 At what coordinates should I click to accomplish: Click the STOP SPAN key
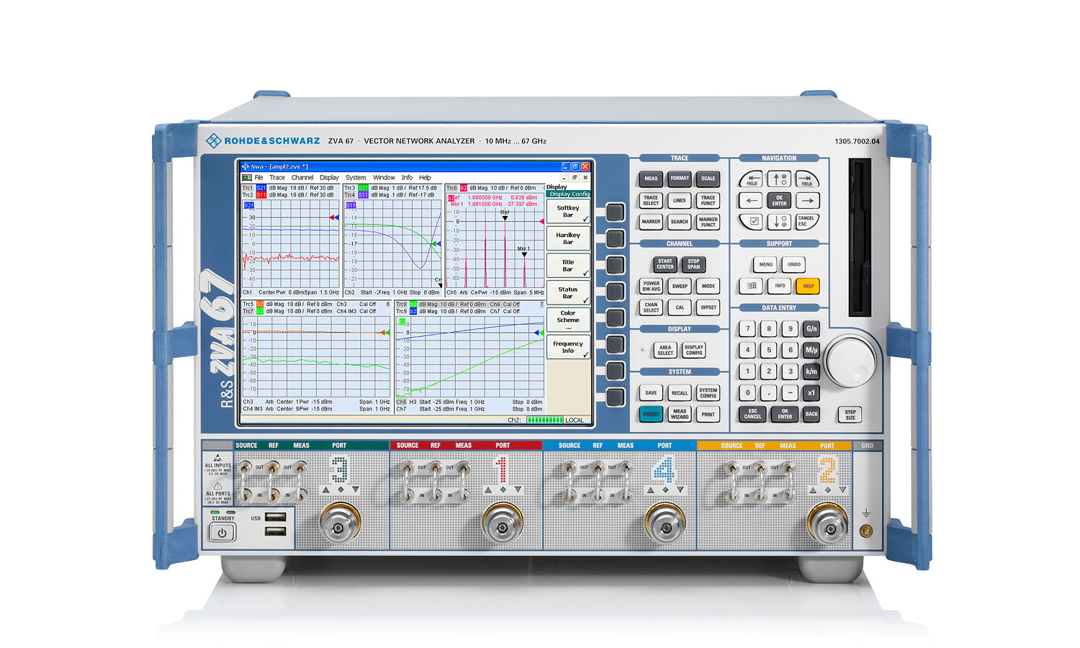pos(693,264)
